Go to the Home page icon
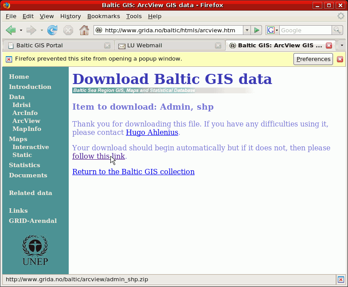Image resolution: width=348 pixels, height=287 pixels. (x=84, y=30)
